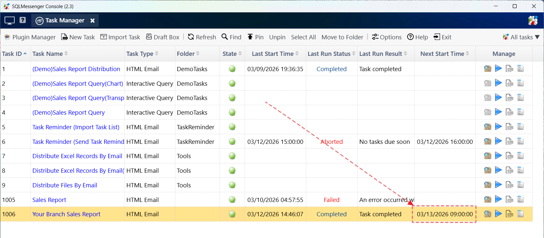
Task: Run the Sales Report task 1005
Action: 498,199
